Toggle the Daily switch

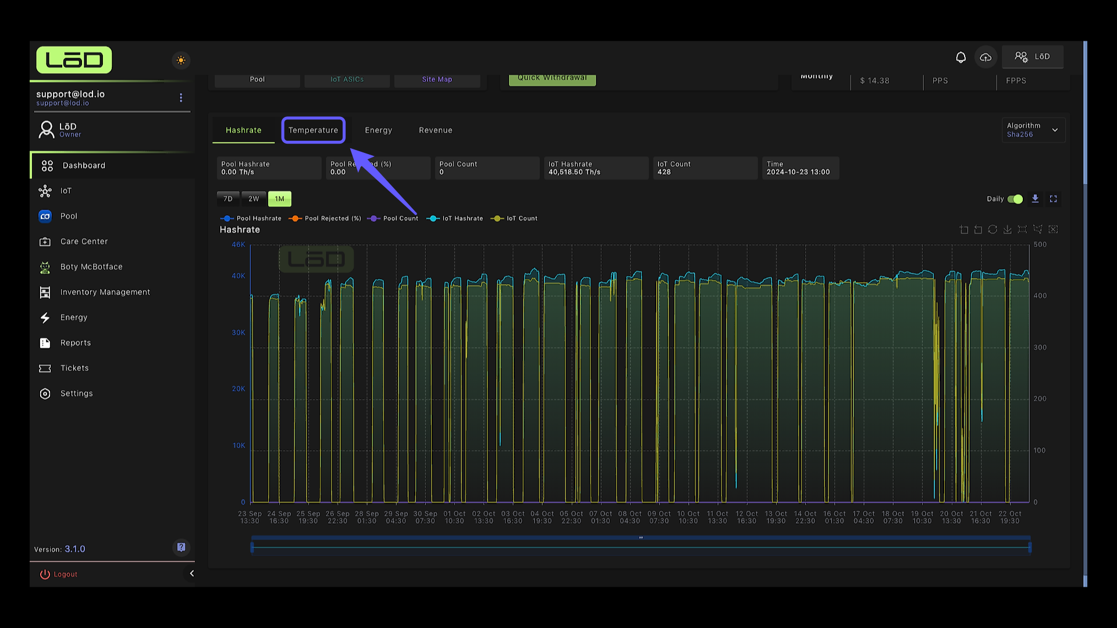pyautogui.click(x=1015, y=199)
